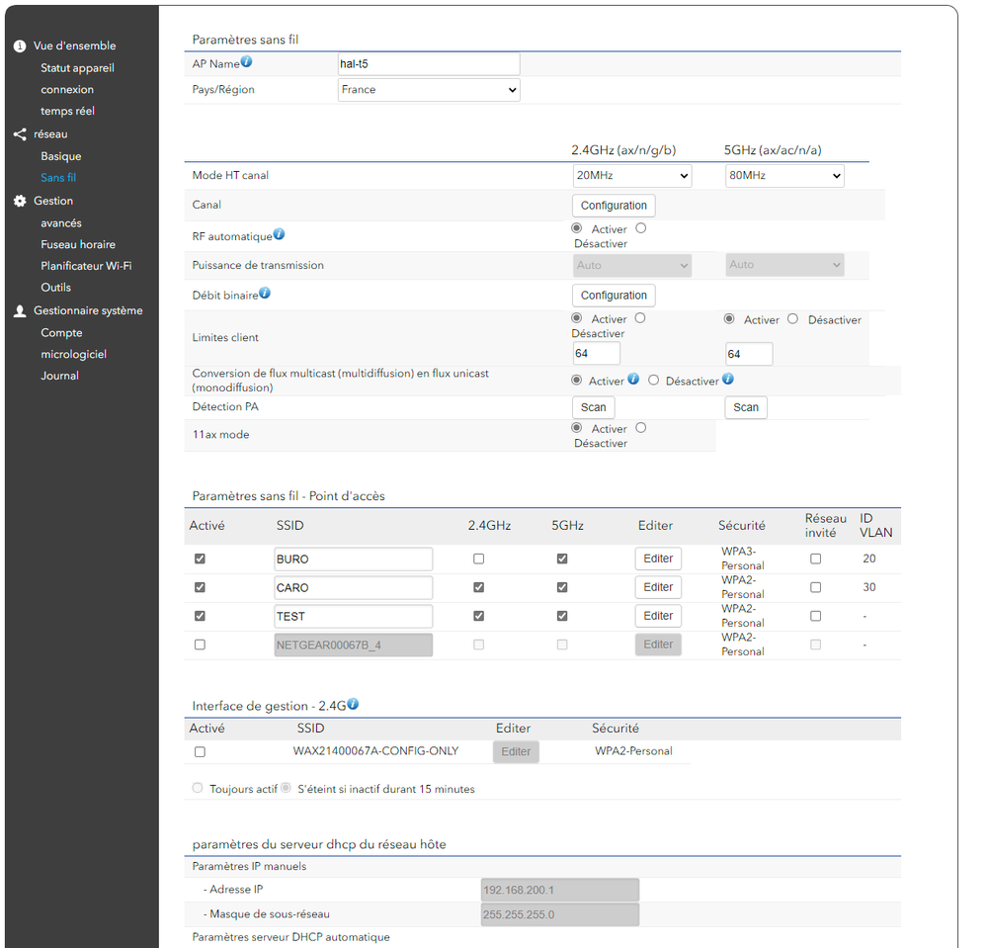Open the 2.4GHz Mode HT canal dropdown
987x948 pixels.
tap(631, 176)
